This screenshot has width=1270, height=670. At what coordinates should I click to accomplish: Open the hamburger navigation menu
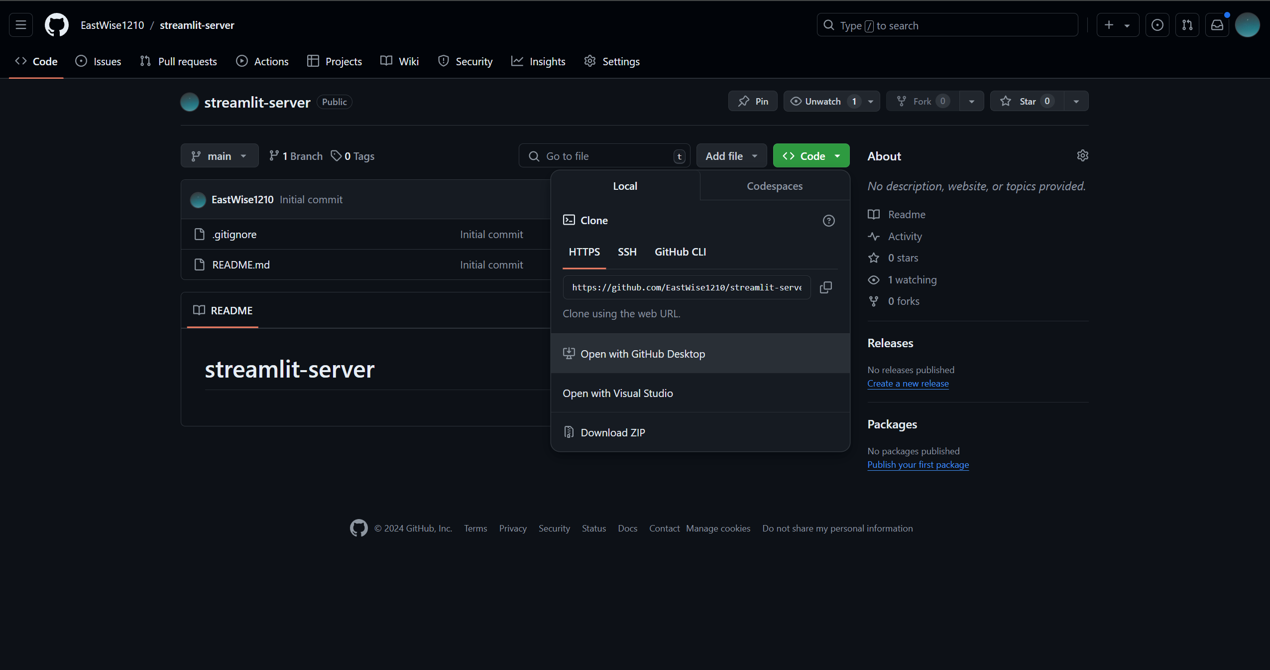pyautogui.click(x=21, y=25)
